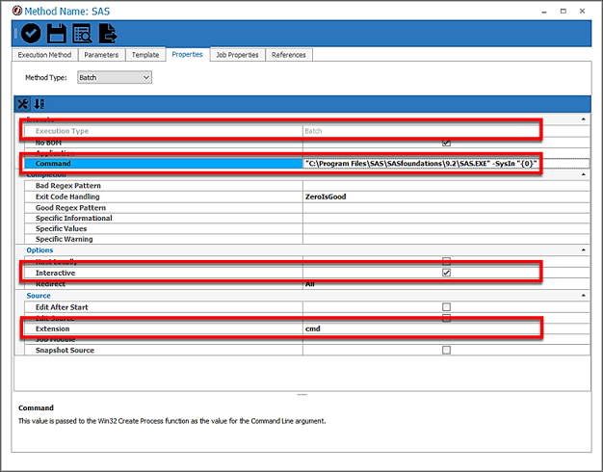The width and height of the screenshot is (603, 472).
Task: Collapse the Options section
Action: click(x=584, y=250)
